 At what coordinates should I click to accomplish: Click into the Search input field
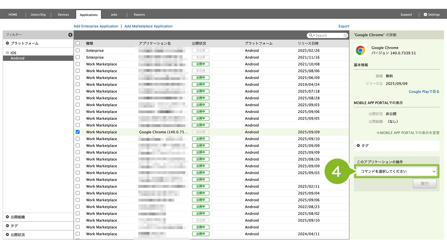click(x=328, y=35)
